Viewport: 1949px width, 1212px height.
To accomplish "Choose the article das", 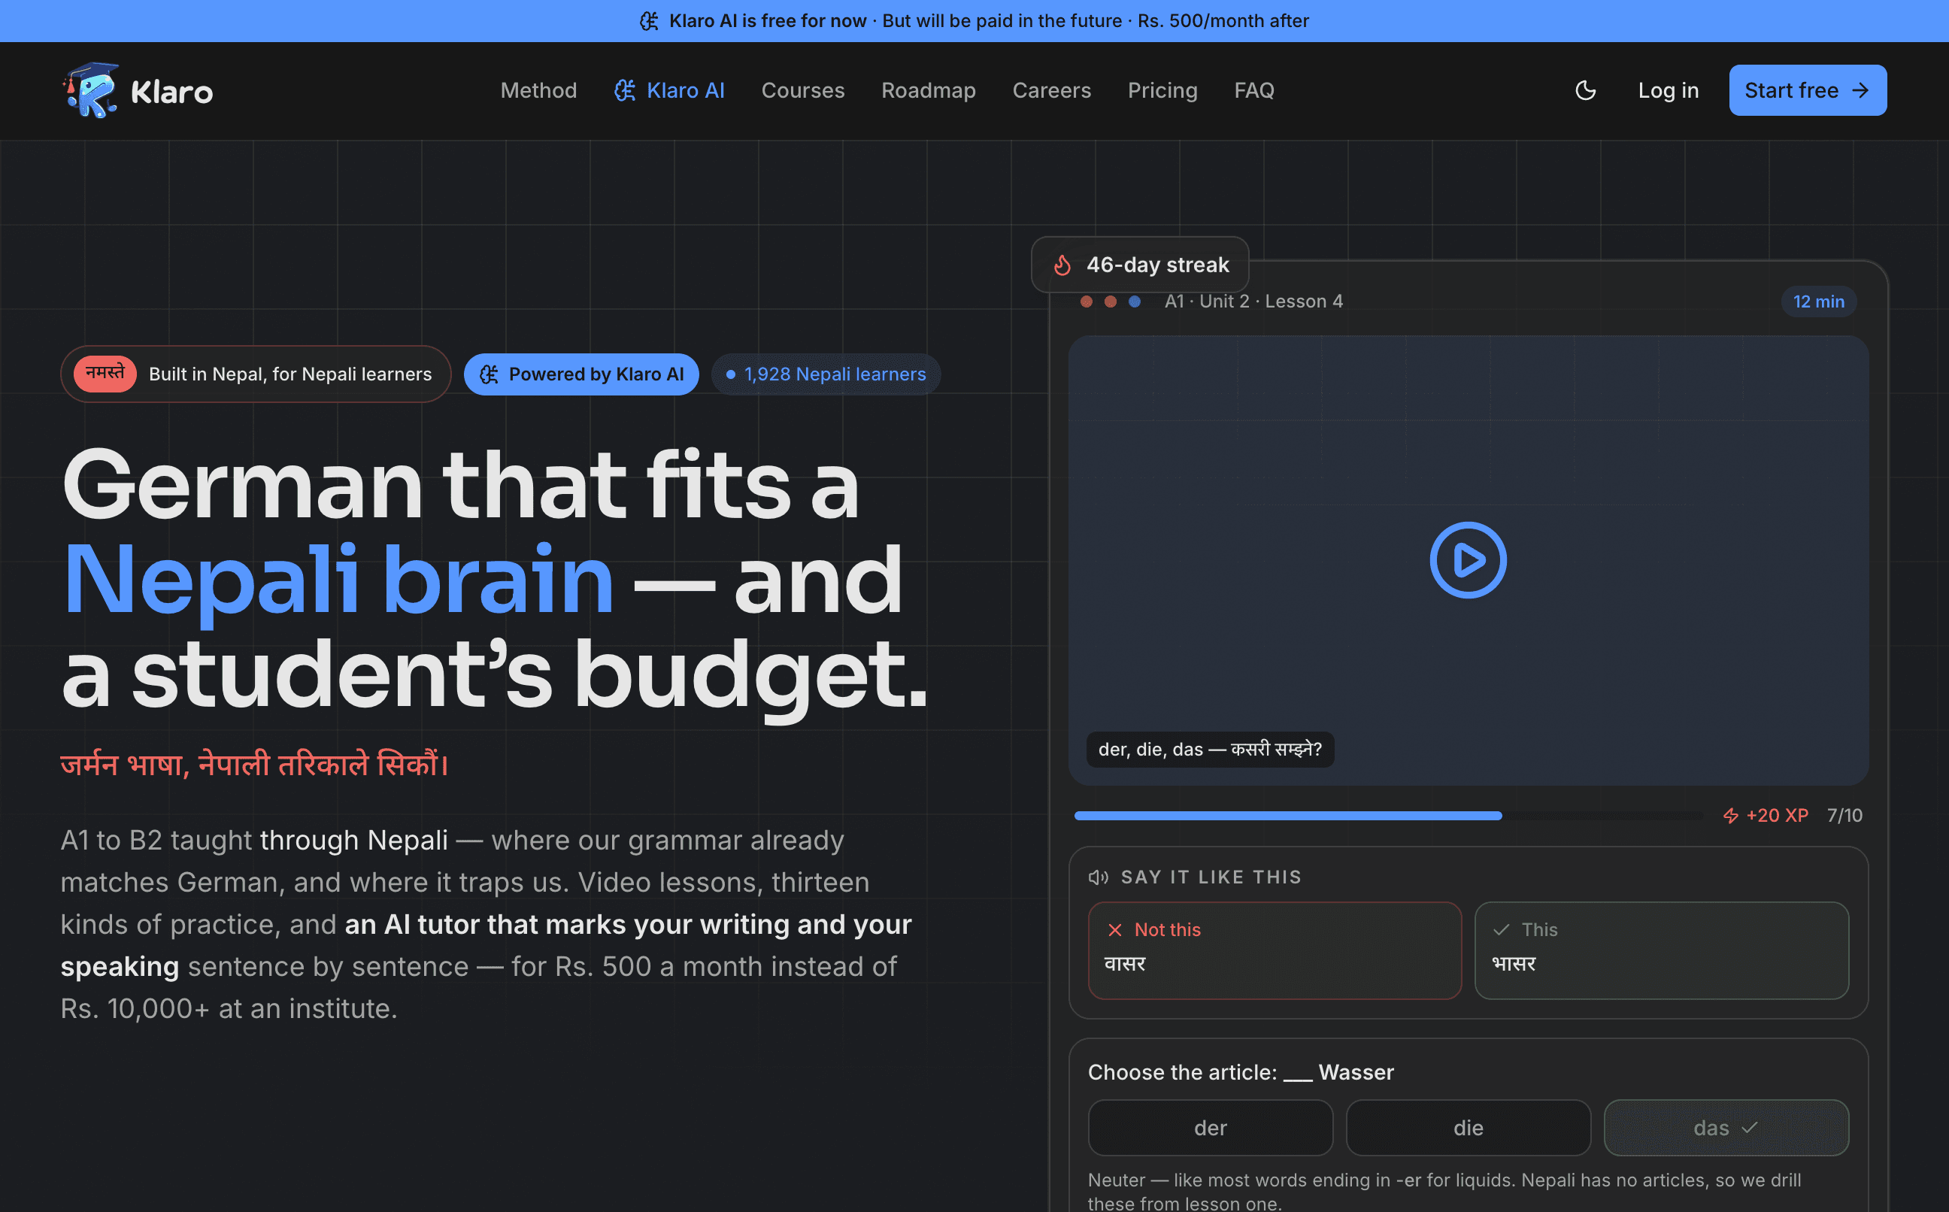I will tap(1727, 1128).
